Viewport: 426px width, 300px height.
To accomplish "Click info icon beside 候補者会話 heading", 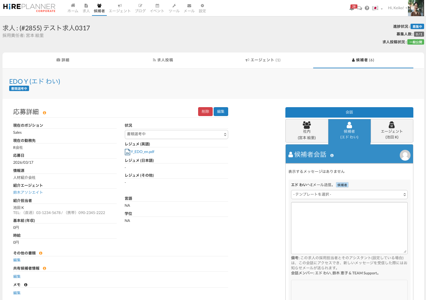I will coord(332,156).
